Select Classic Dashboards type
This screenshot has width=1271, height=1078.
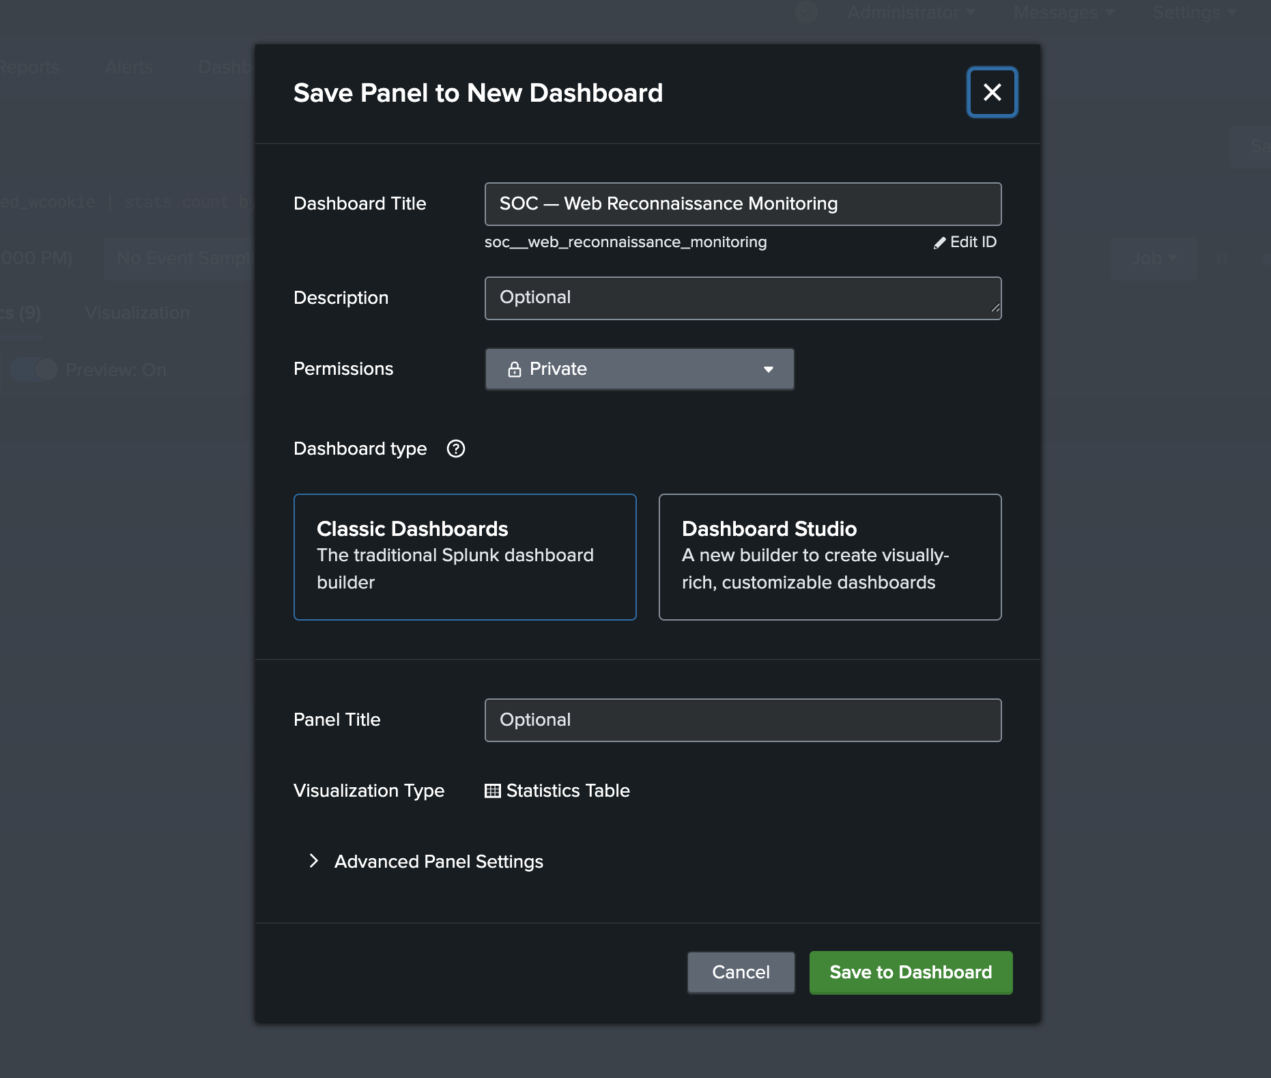(x=465, y=557)
